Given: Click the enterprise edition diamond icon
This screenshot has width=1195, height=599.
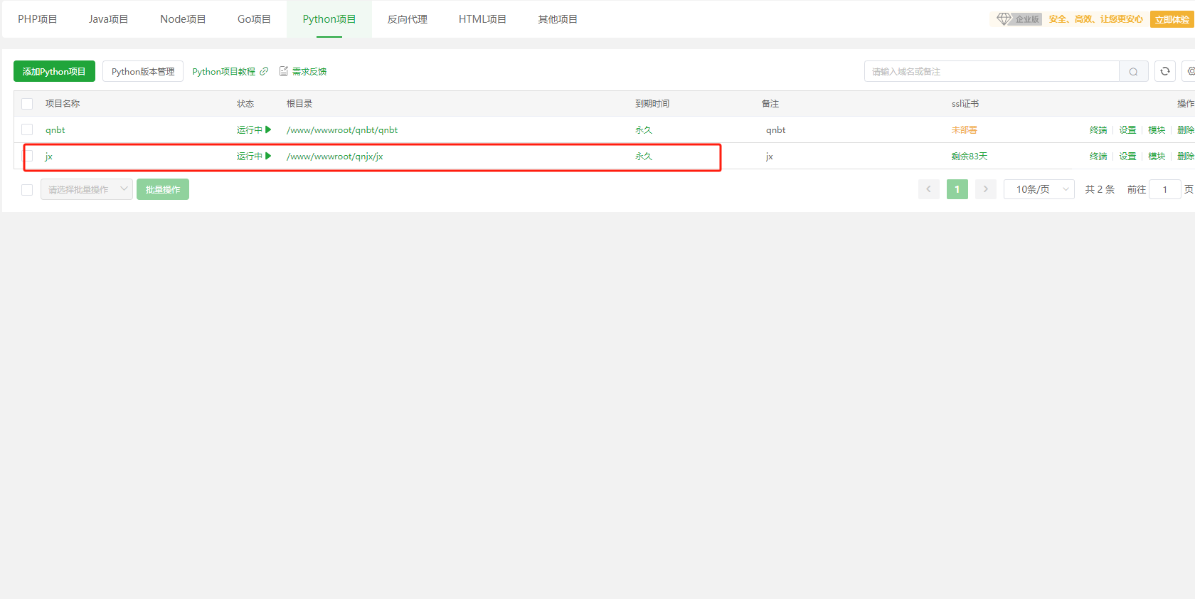Looking at the screenshot, I should [x=1004, y=19].
